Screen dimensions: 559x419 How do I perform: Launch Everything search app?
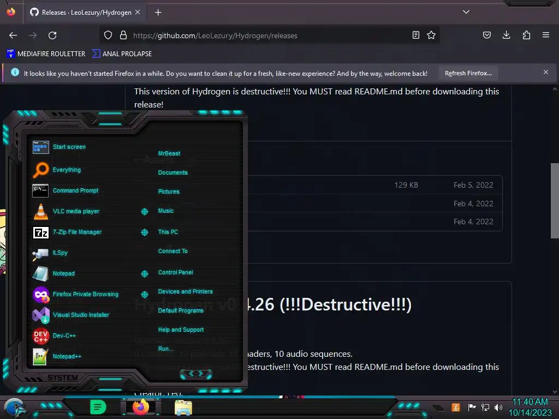pyautogui.click(x=57, y=170)
